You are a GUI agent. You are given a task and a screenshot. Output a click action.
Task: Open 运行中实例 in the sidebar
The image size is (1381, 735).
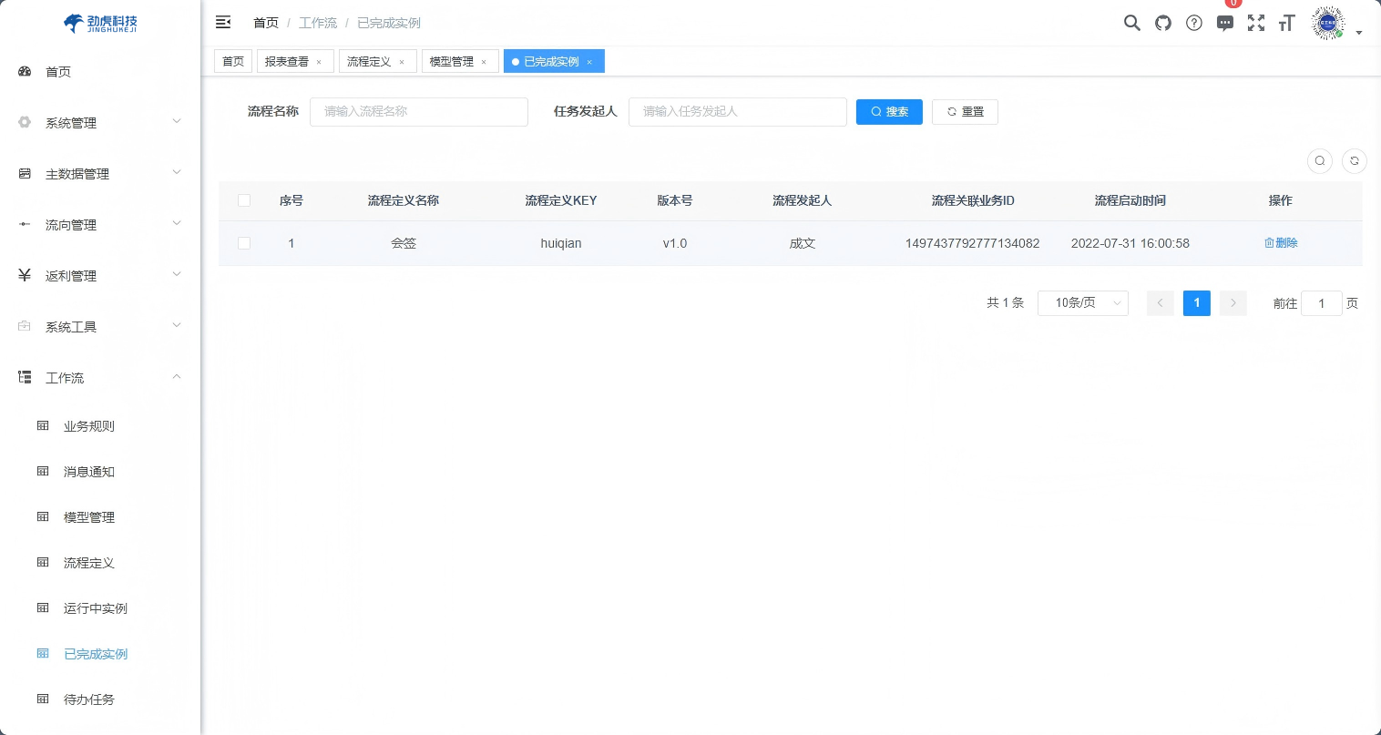click(96, 608)
